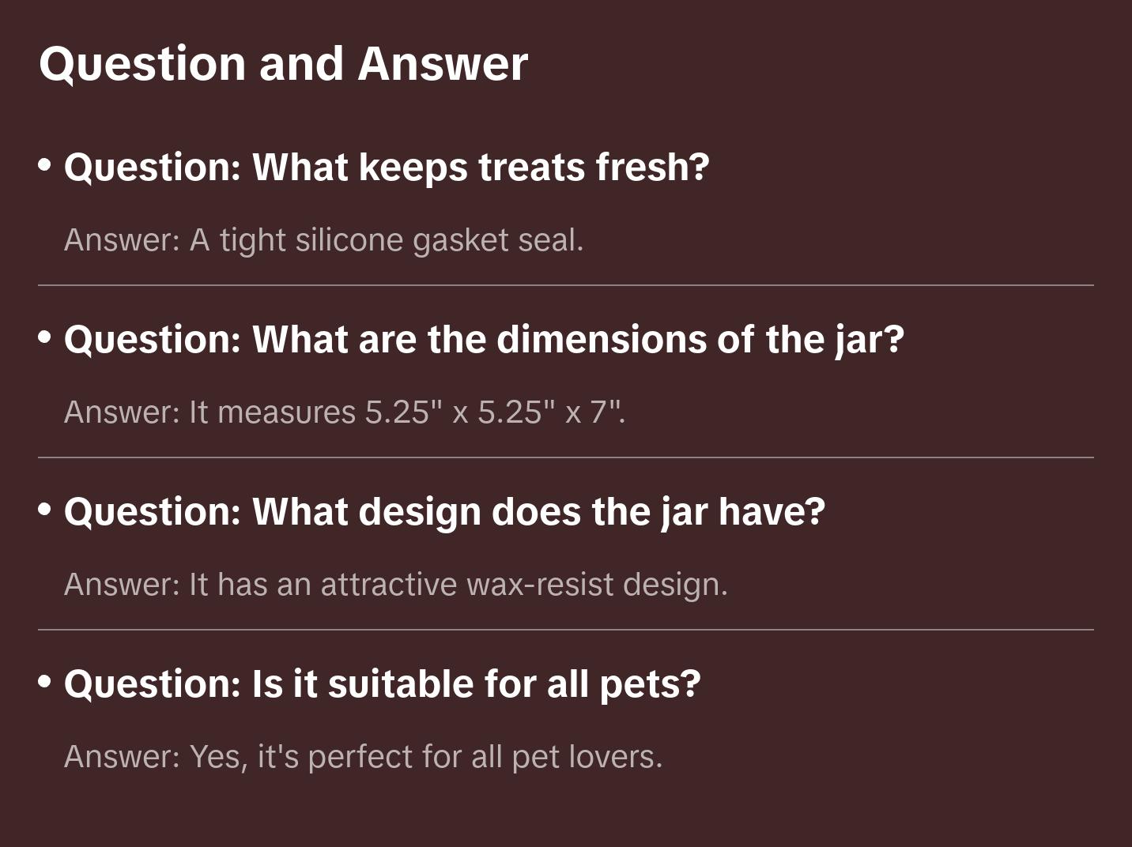Select the "What design does the jar have?" question
Screen dimensions: 1132x847
(x=444, y=511)
